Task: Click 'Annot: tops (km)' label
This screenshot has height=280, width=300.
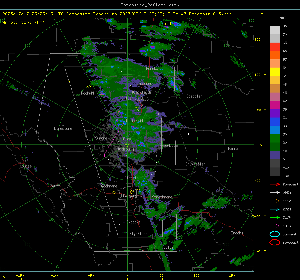Action: click(23, 22)
